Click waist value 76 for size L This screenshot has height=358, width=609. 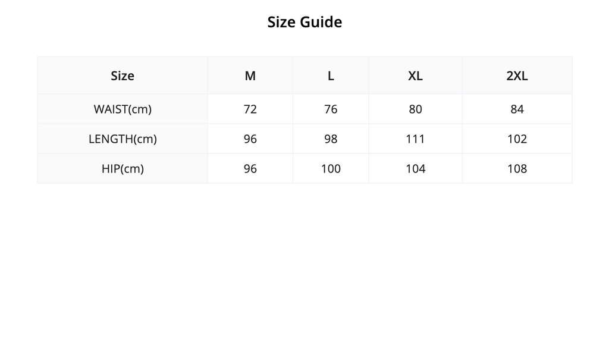pos(331,109)
